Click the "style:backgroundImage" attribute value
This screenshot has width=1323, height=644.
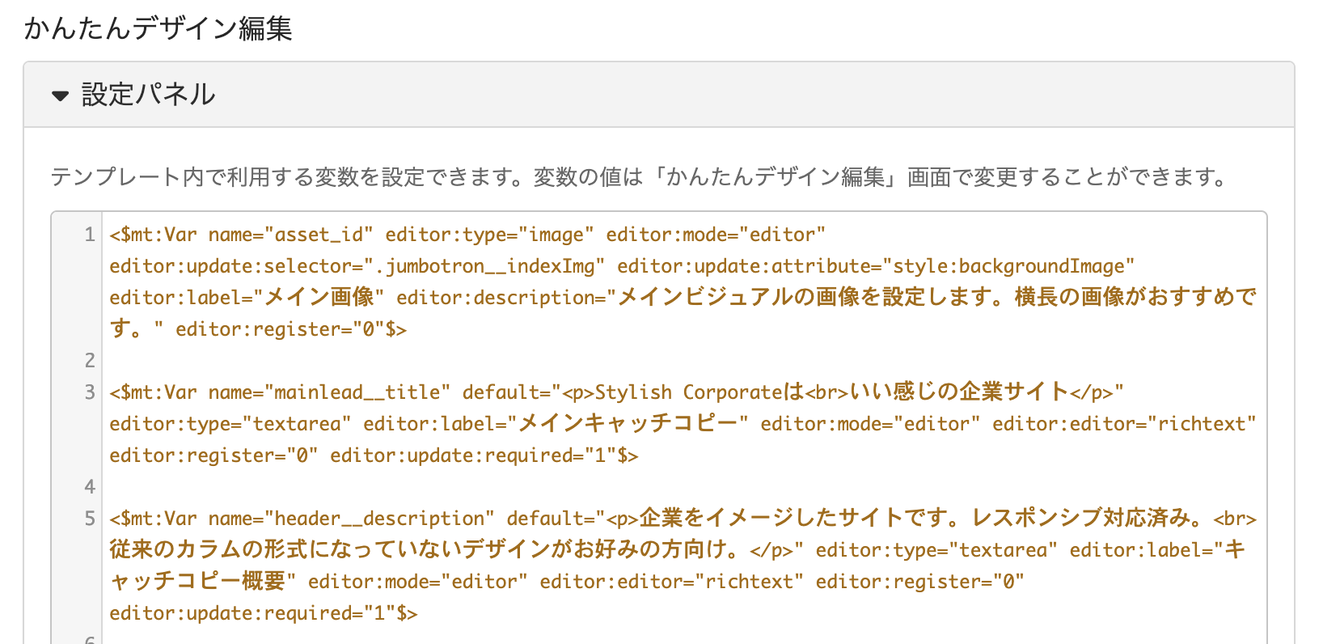coord(1008,266)
